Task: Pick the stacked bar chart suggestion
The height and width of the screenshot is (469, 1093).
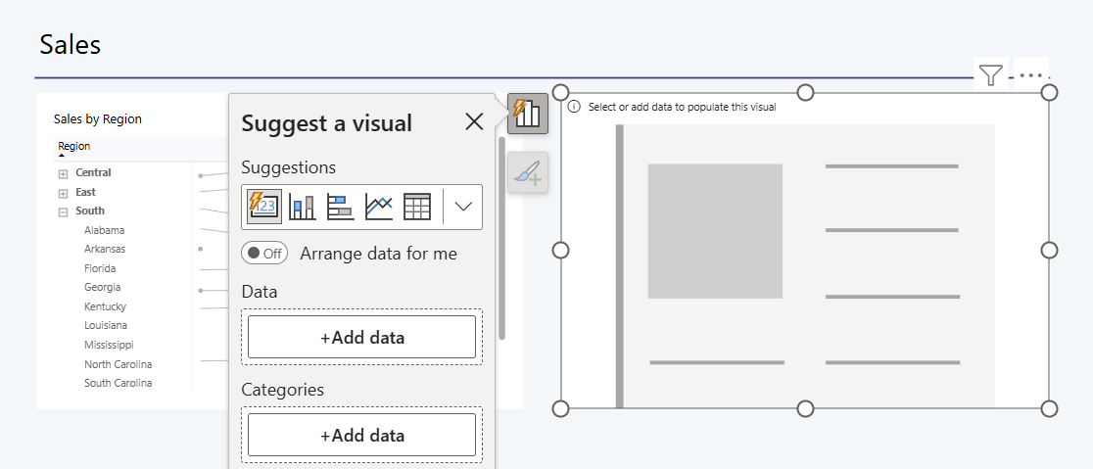Action: coord(341,207)
